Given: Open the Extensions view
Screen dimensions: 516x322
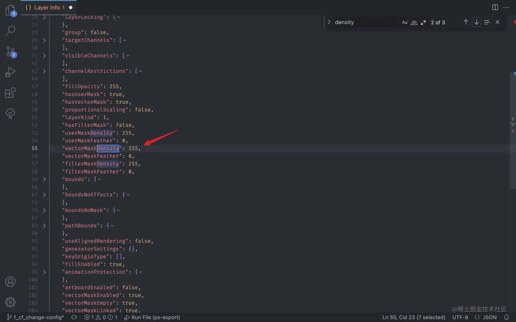Looking at the screenshot, I should (10, 93).
